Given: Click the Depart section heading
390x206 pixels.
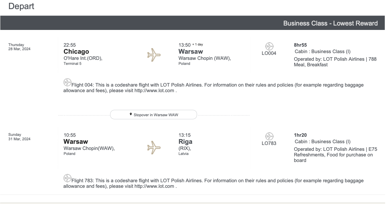Looking at the screenshot, I should point(21,6).
